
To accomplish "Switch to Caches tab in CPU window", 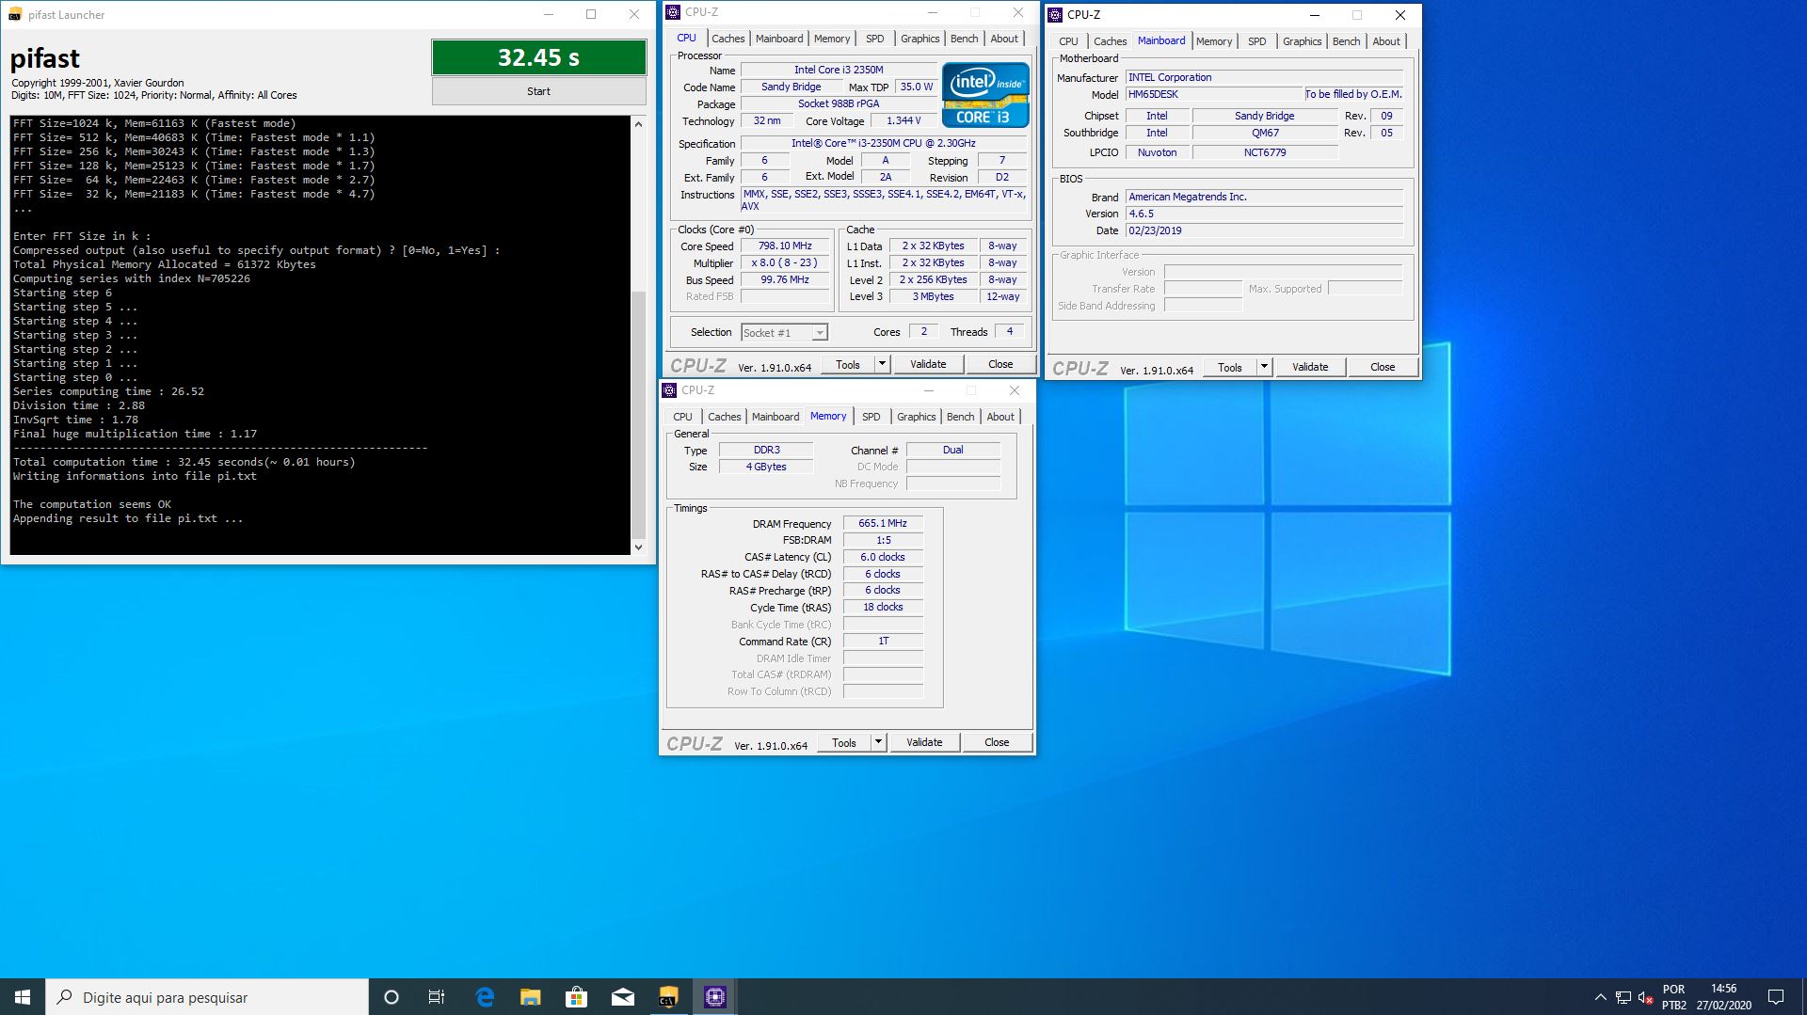I will tap(728, 39).
